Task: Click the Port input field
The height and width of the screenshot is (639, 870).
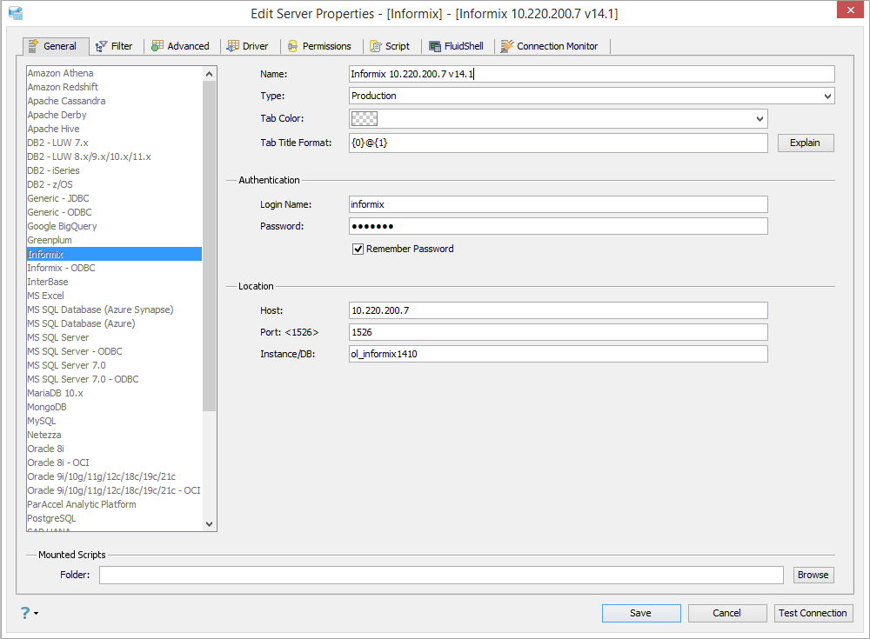Action: tap(559, 332)
